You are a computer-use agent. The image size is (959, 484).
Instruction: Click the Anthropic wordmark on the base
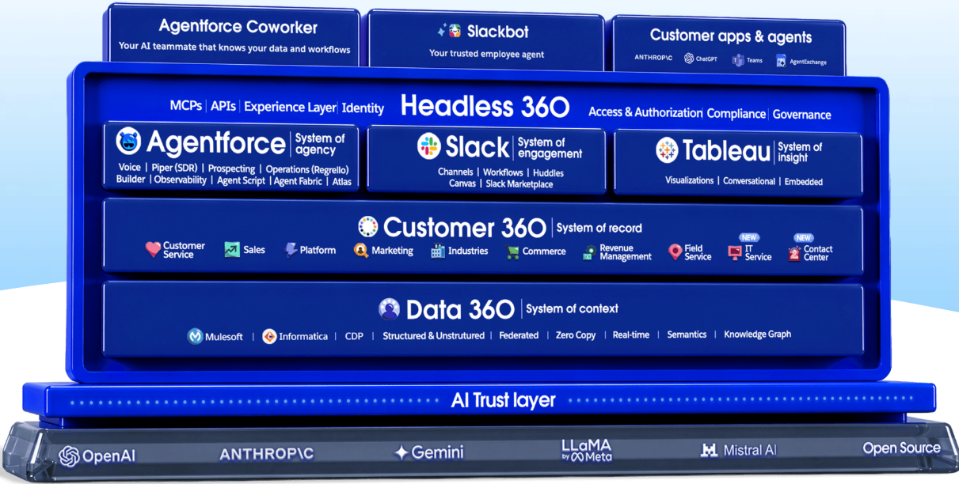(266, 454)
